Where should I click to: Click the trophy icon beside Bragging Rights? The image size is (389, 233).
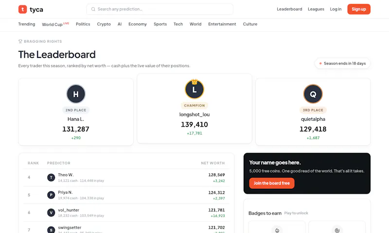pyautogui.click(x=20, y=41)
